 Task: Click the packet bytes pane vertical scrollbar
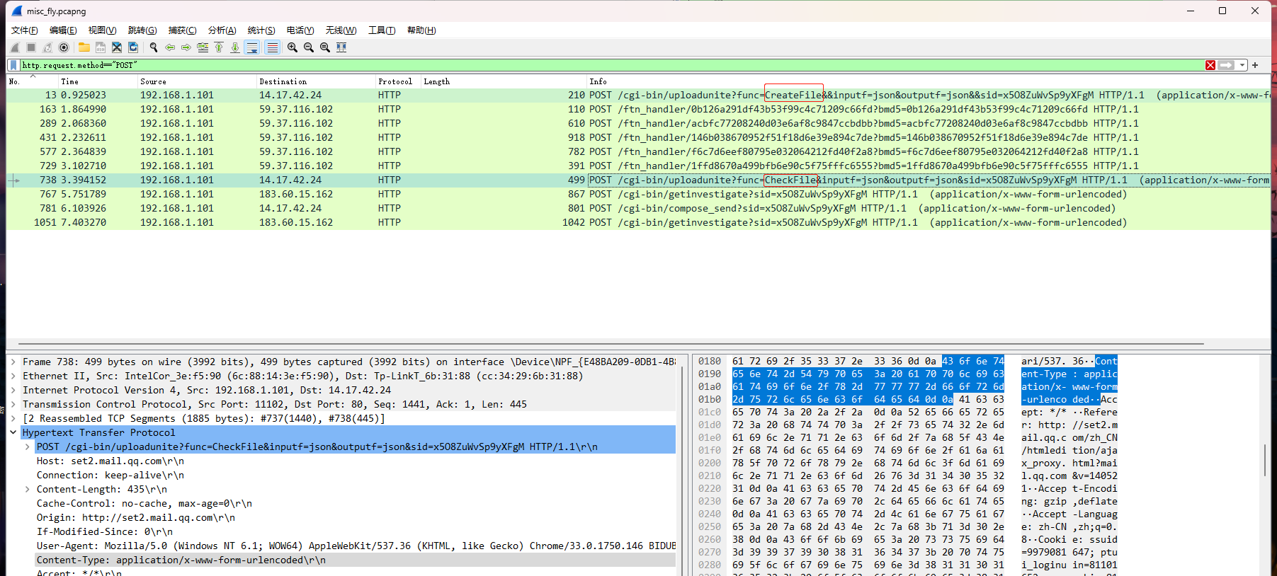pyautogui.click(x=1266, y=460)
